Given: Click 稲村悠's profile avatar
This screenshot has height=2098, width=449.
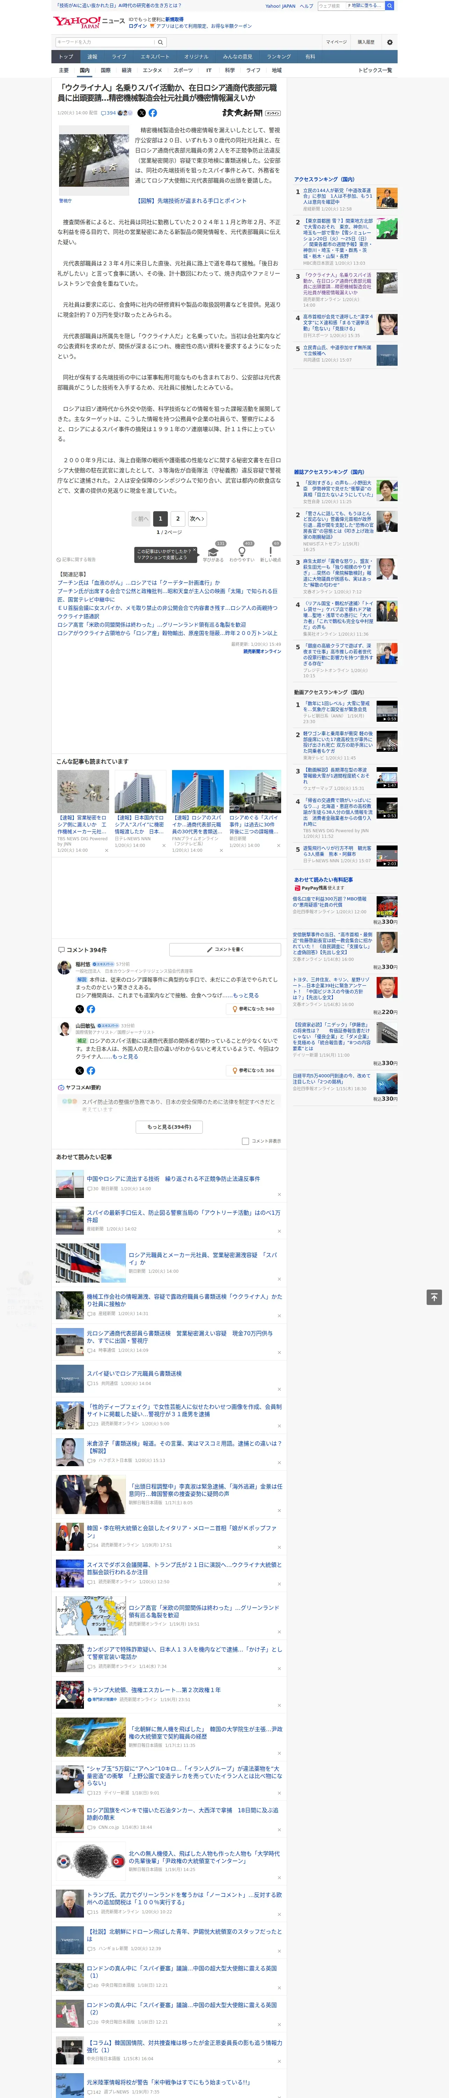Looking at the screenshot, I should click(x=64, y=968).
